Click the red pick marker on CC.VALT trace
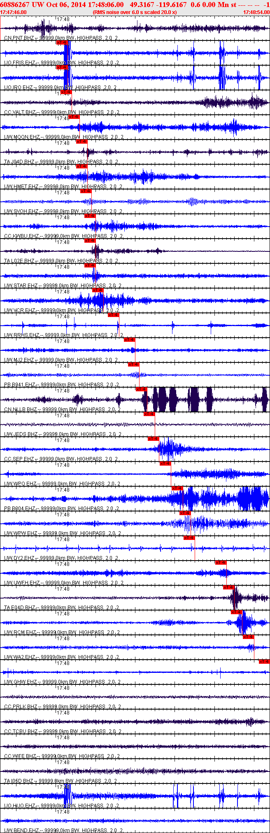This screenshot has height=833, width=270. click(66, 92)
